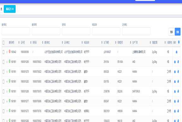This screenshot has height=122, width=182.
Task: Click the home icon beside the cyan tab
Action: coord(1,9)
